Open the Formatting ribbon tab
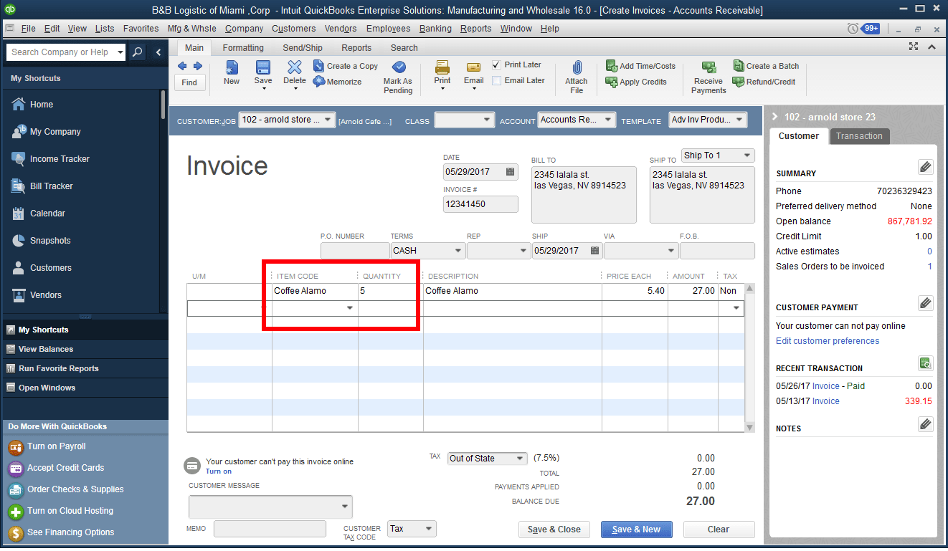The width and height of the screenshot is (948, 551). 243,48
